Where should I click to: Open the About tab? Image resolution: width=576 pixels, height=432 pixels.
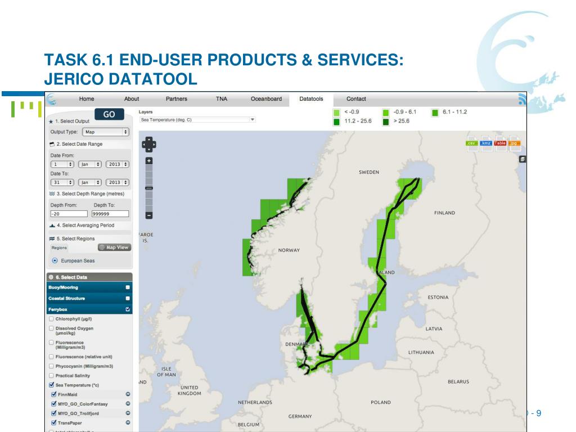132,99
